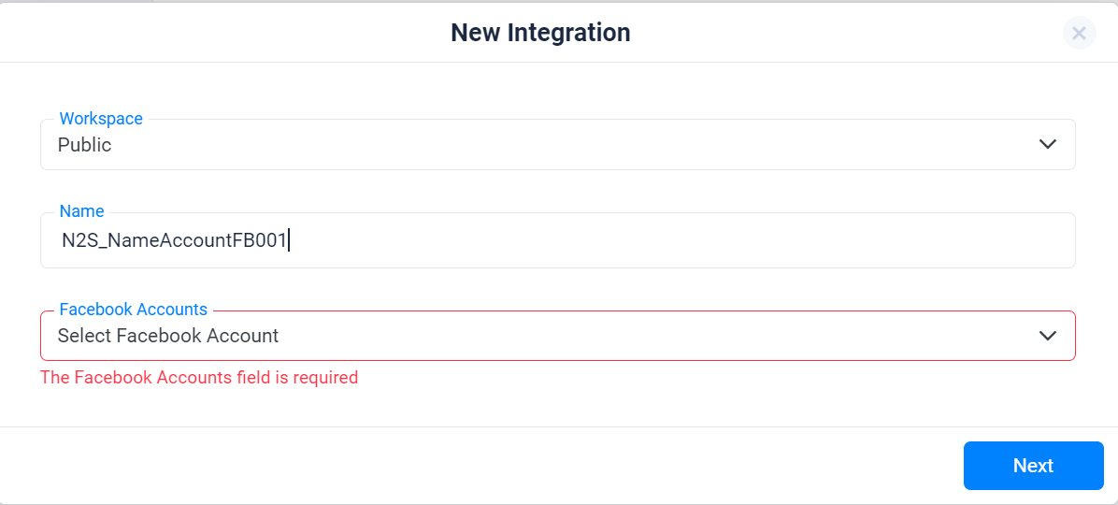
Task: Click the New Integration title
Action: (540, 33)
